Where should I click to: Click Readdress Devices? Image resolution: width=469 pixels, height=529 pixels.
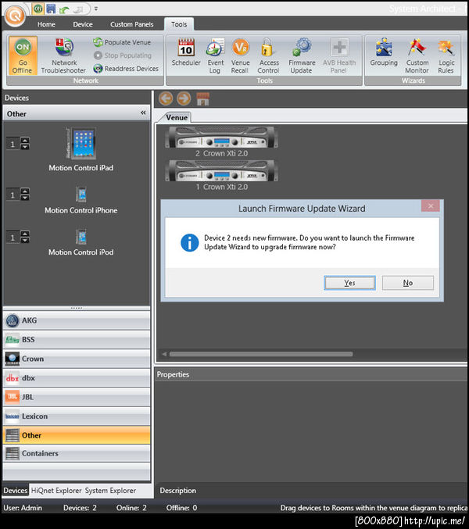(126, 69)
